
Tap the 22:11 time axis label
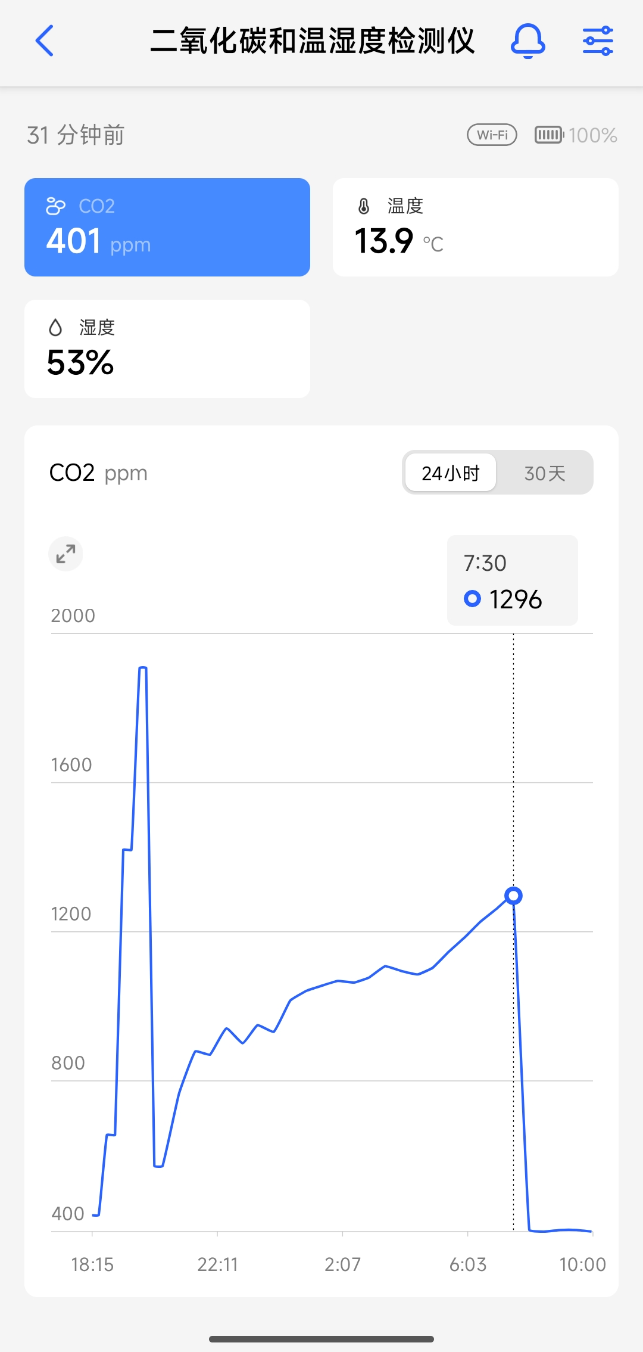217,1264
